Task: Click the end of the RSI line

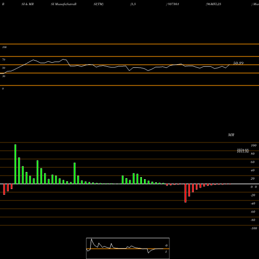Action: [x=229, y=65]
